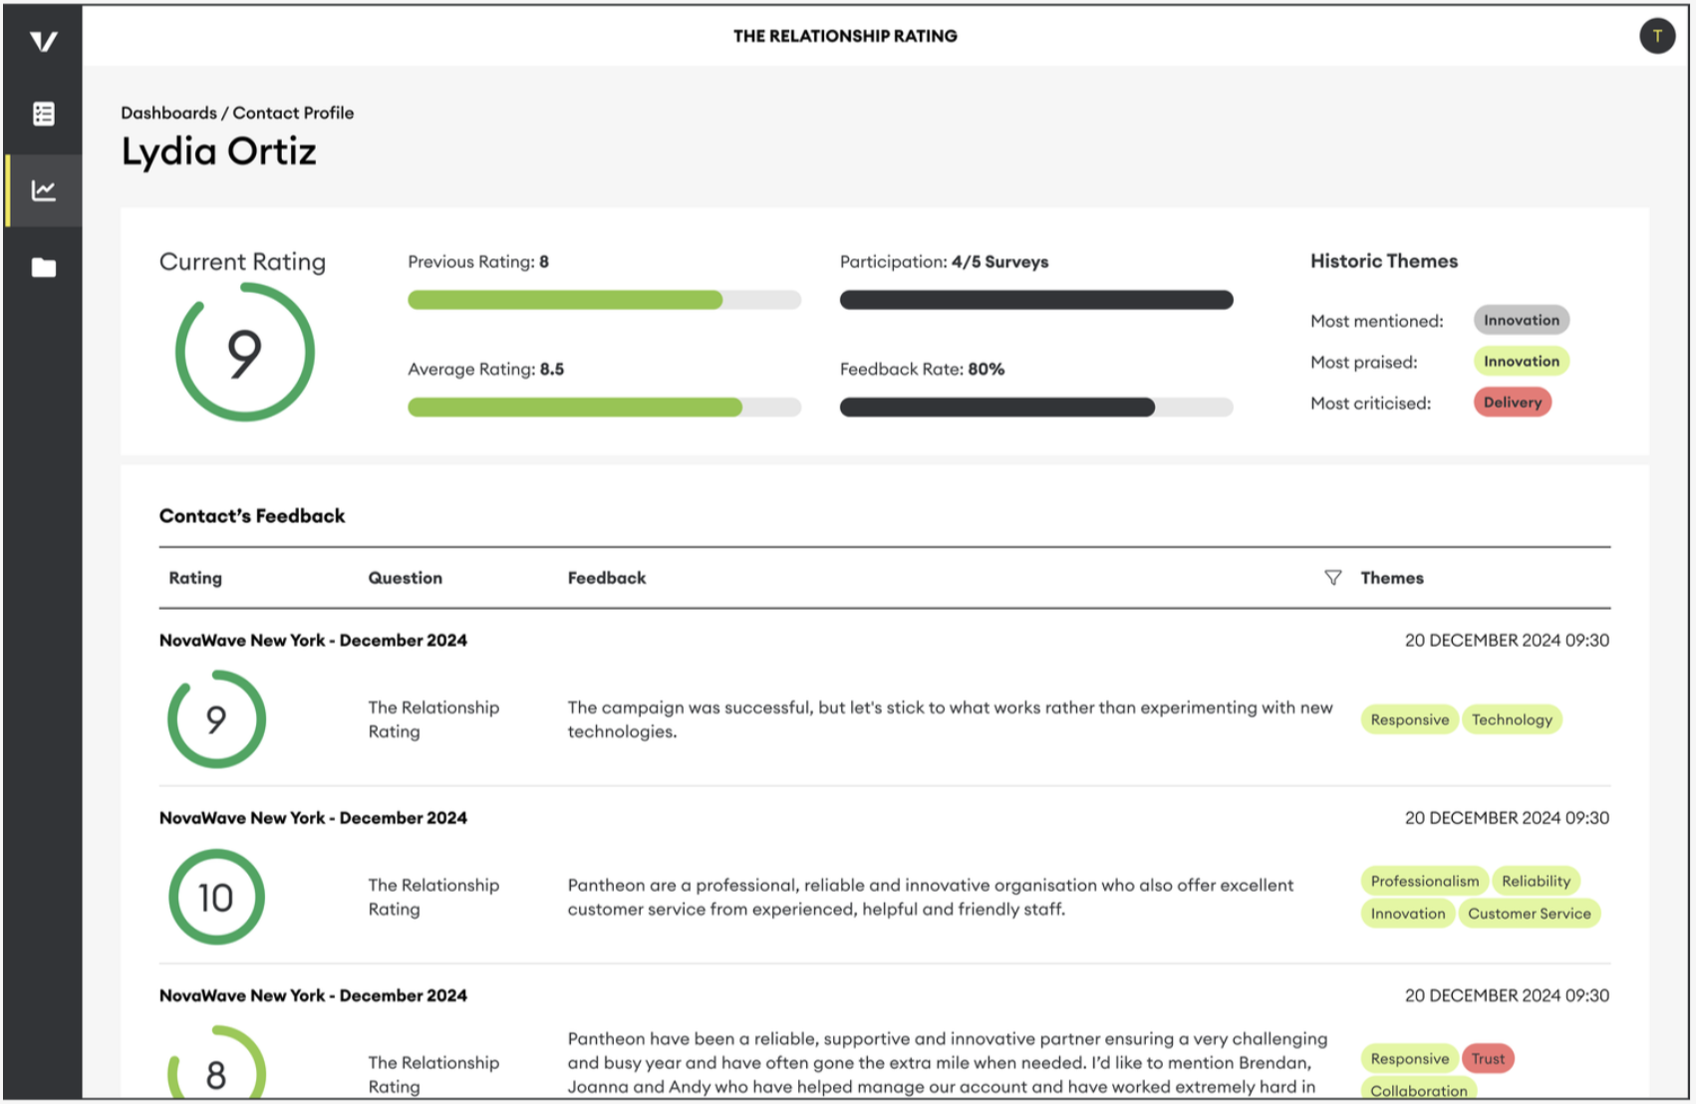The height and width of the screenshot is (1104, 1696).
Task: Click the Contact Profile breadcrumb
Action: click(293, 113)
